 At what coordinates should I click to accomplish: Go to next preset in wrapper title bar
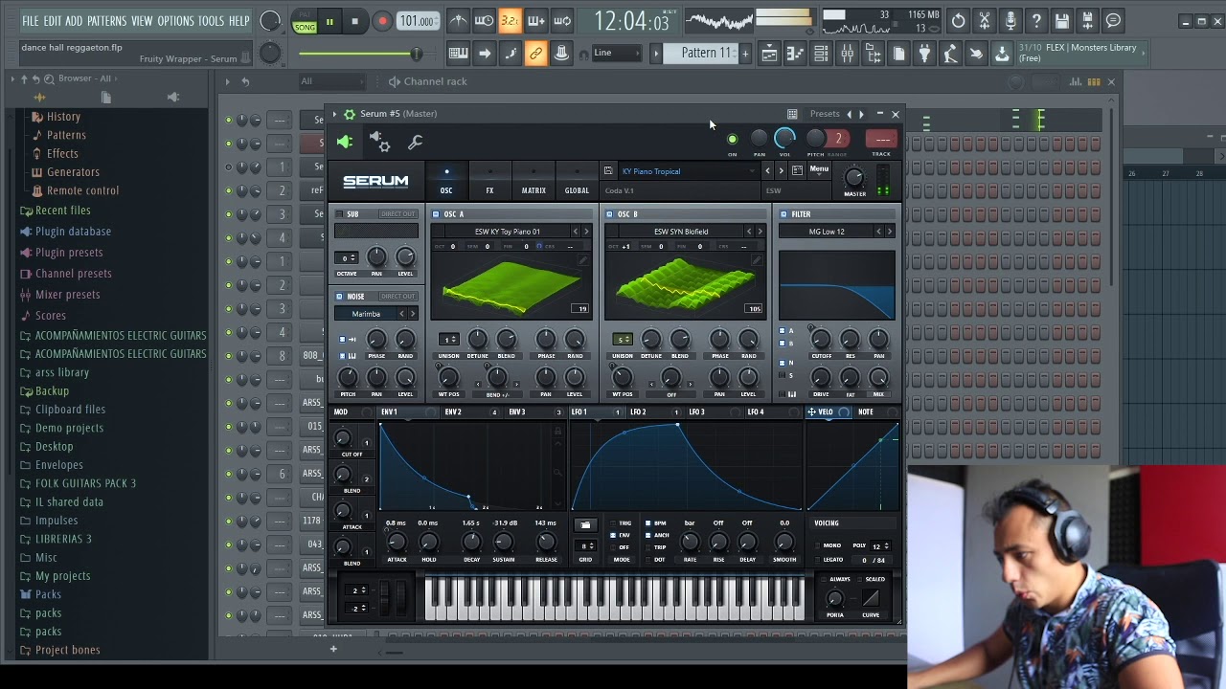861,114
